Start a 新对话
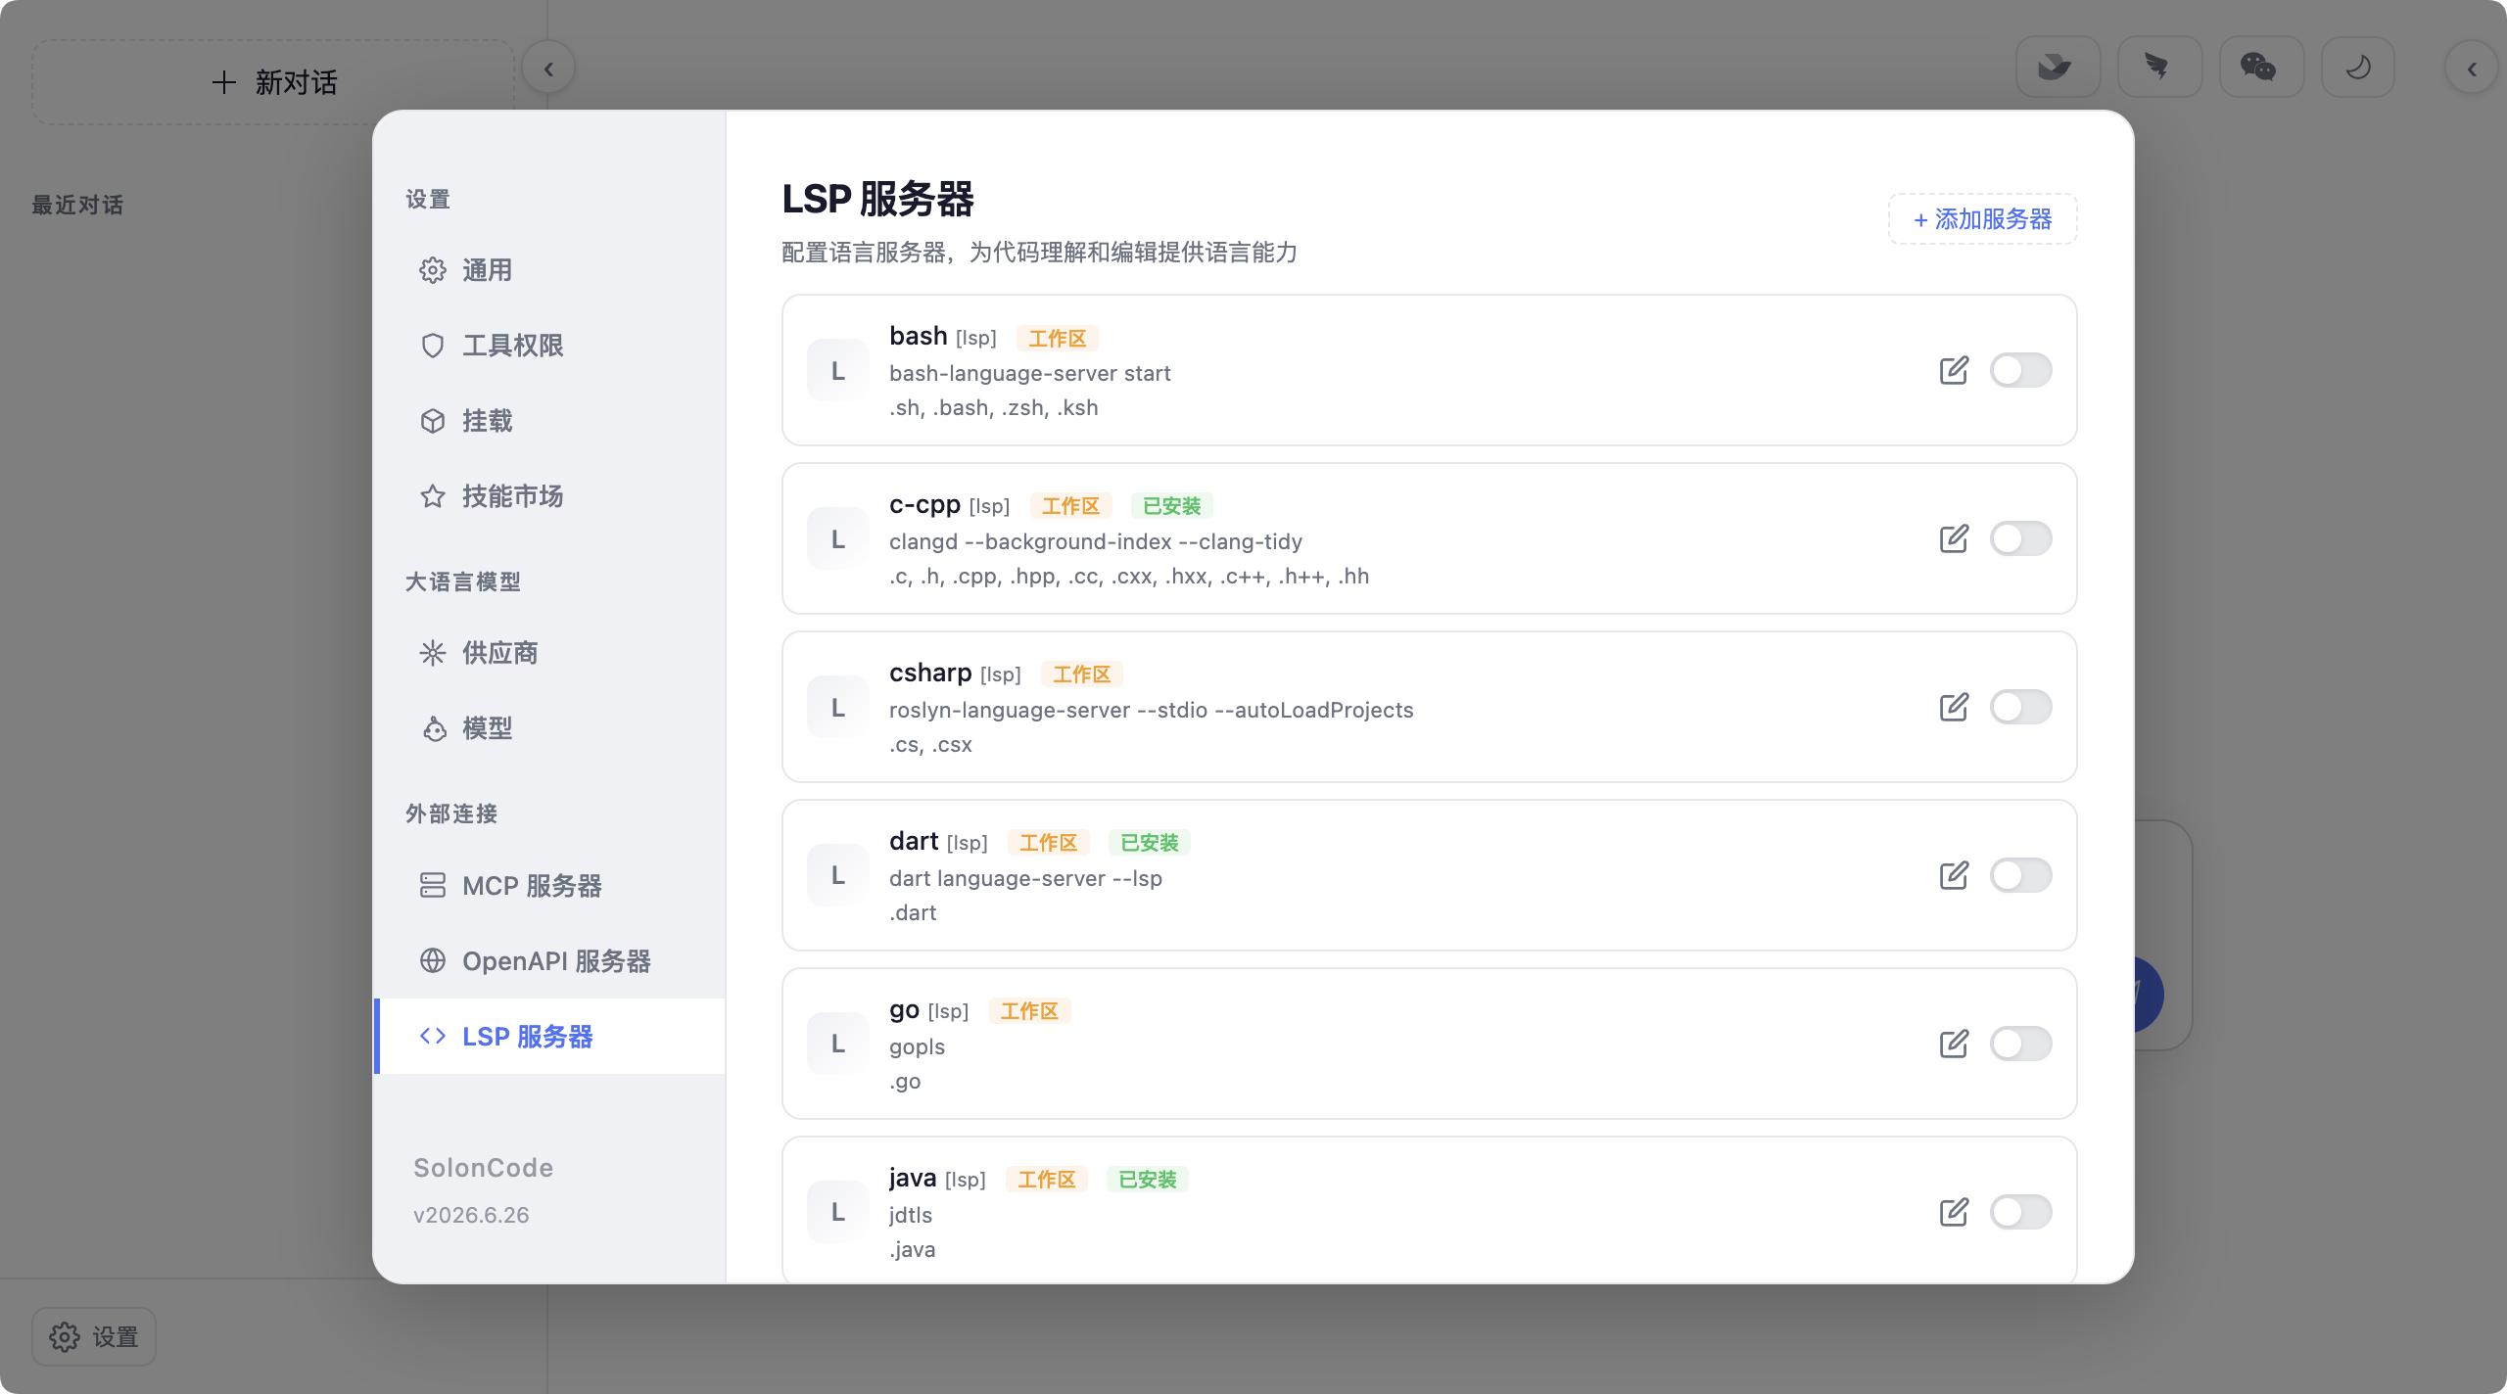This screenshot has height=1394, width=2507. (273, 82)
